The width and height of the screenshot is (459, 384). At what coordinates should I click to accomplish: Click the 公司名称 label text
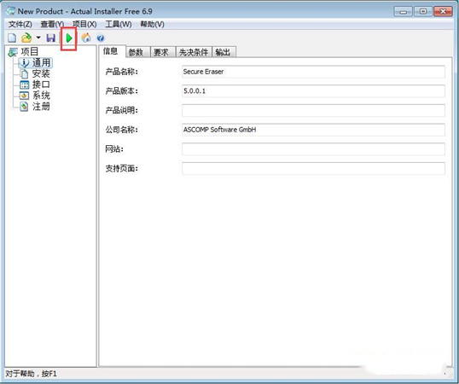click(121, 130)
